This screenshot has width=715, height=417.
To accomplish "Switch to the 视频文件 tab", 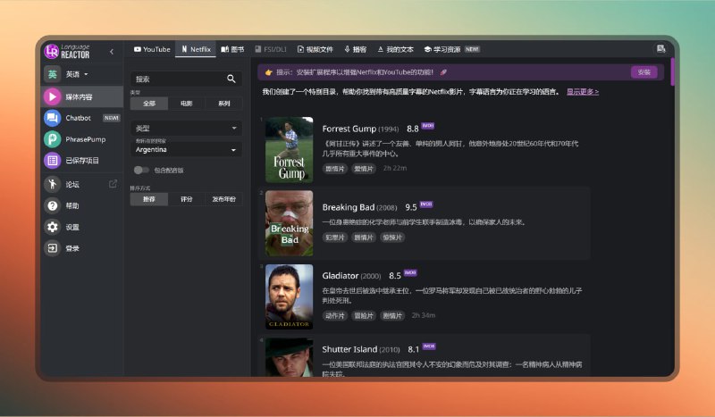I will click(314, 49).
